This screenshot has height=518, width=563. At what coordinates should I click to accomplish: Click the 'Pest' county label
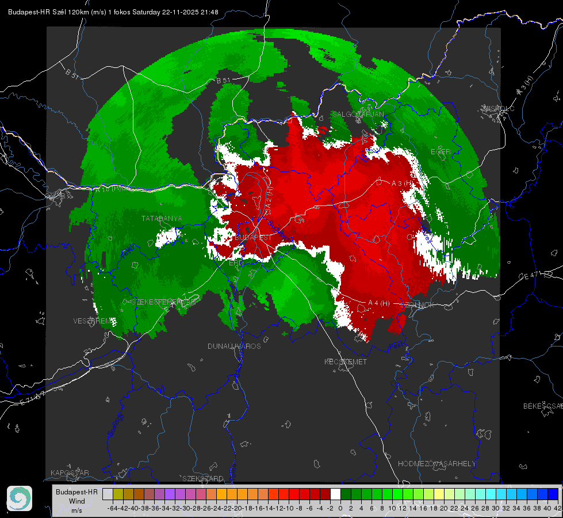pyautogui.click(x=395, y=346)
